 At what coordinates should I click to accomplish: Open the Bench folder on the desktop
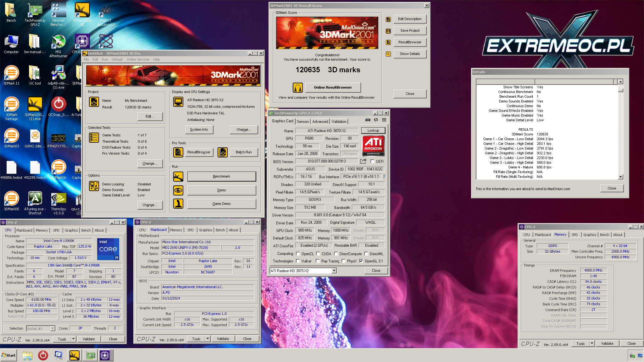(11, 13)
